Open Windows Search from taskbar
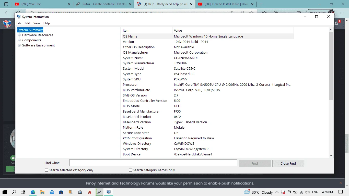Viewport: 349px width, 196px height. 14,192
